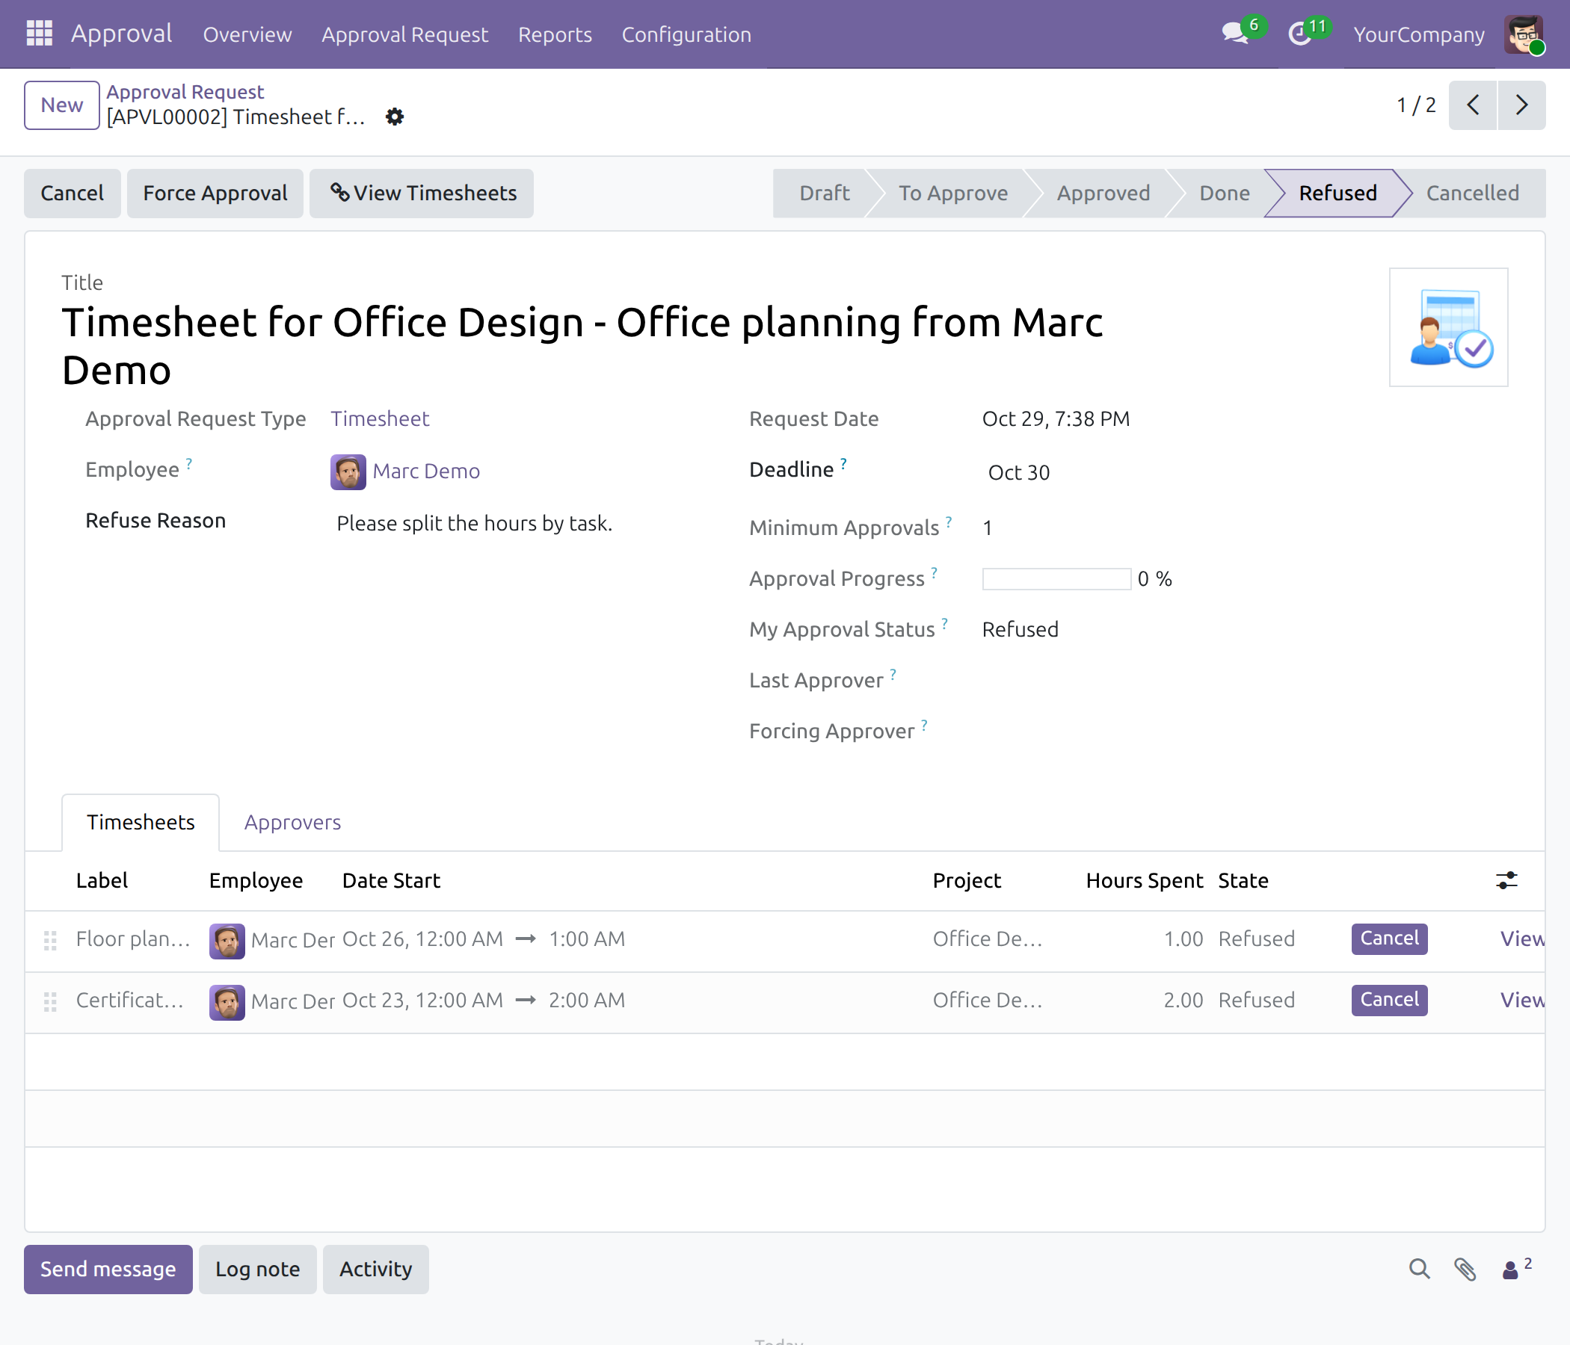Select the Cancelled status stage

[x=1471, y=193]
